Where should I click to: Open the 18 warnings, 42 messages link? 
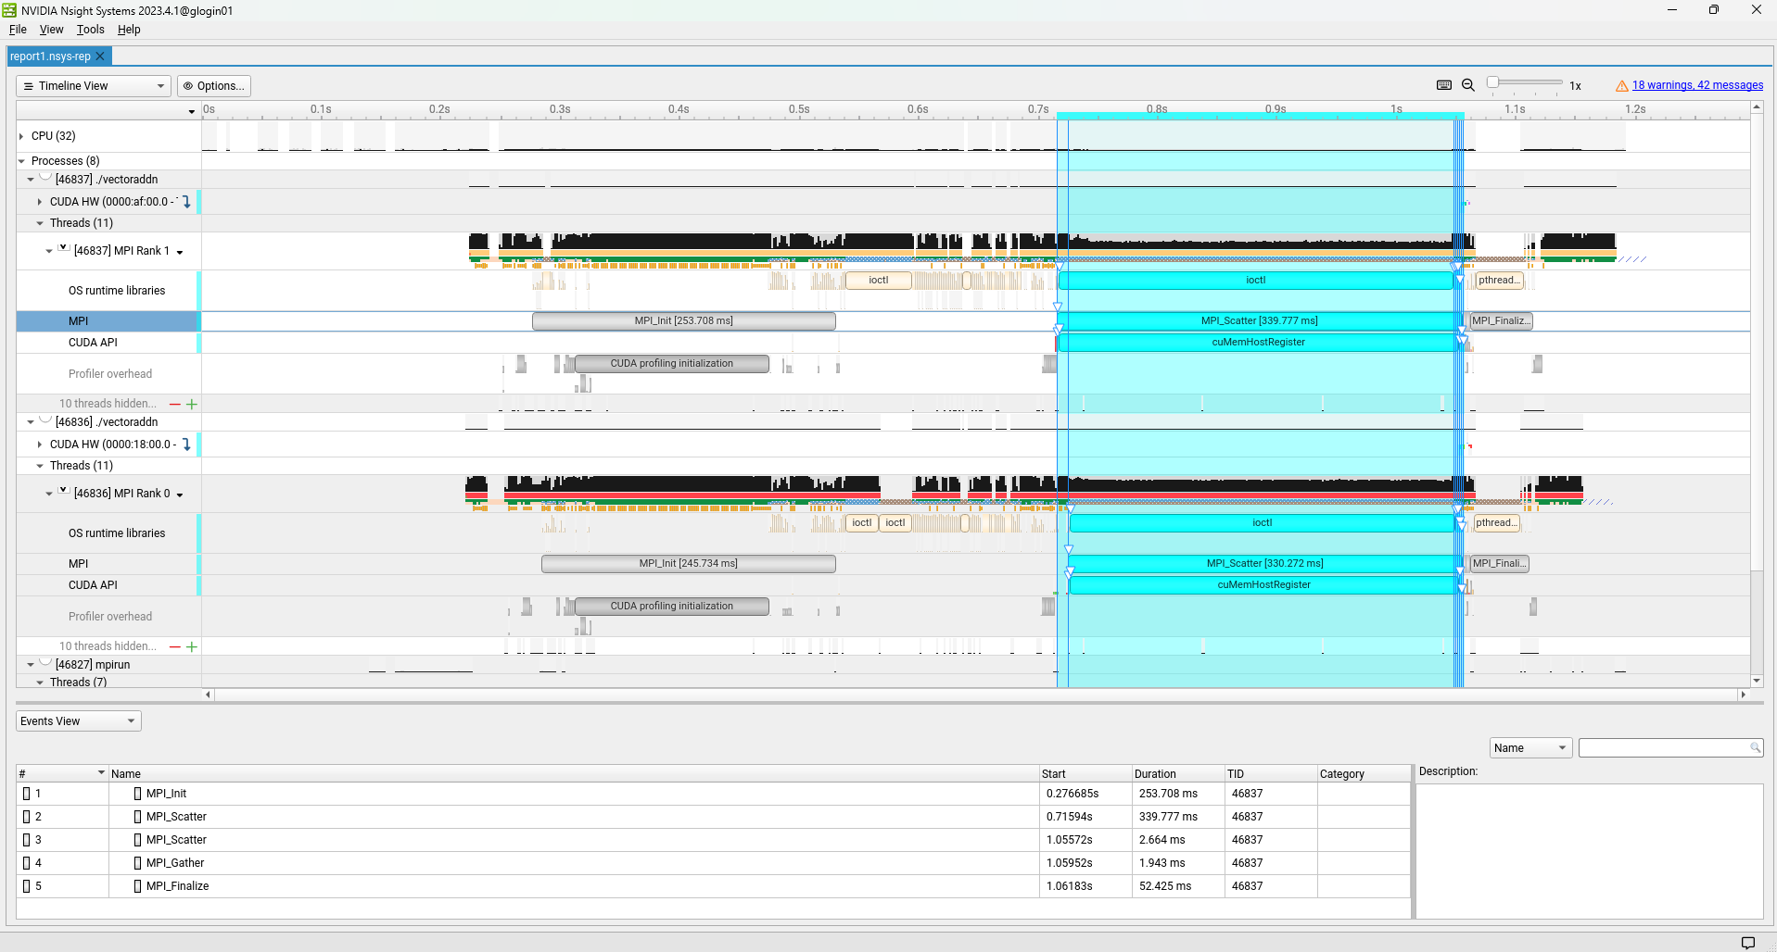point(1697,85)
